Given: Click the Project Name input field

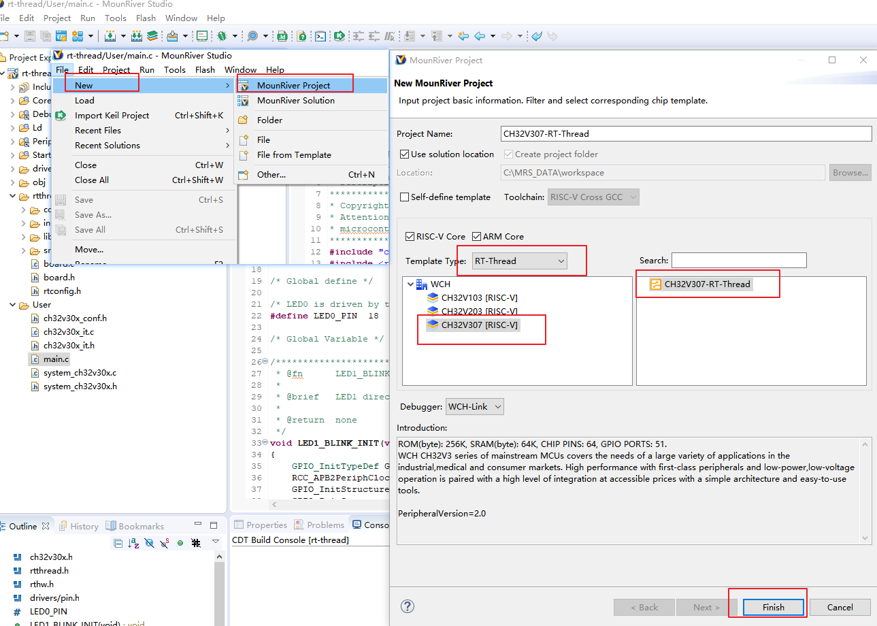Looking at the screenshot, I should pyautogui.click(x=686, y=134).
